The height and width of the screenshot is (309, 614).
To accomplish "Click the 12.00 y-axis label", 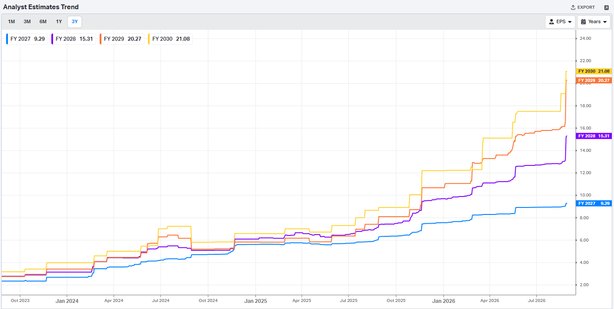I will 585,173.
